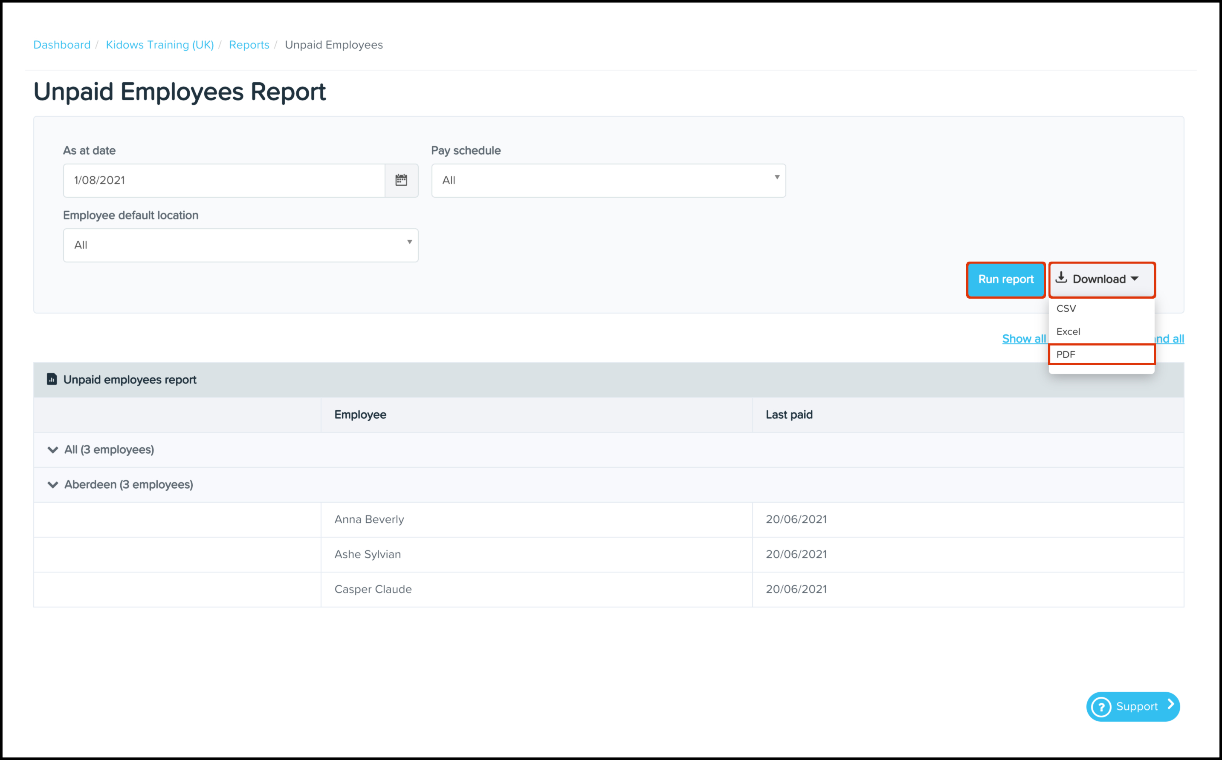Open the Employee default location dropdown
The image size is (1222, 760).
point(240,245)
